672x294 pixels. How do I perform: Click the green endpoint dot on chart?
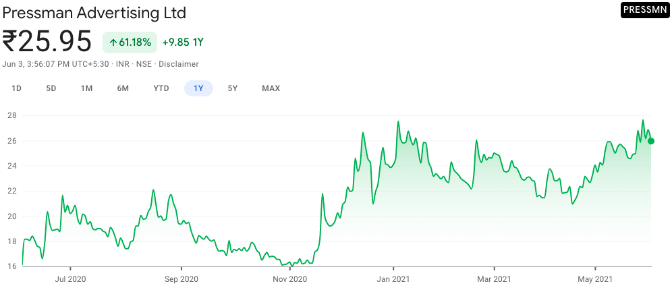tap(651, 141)
